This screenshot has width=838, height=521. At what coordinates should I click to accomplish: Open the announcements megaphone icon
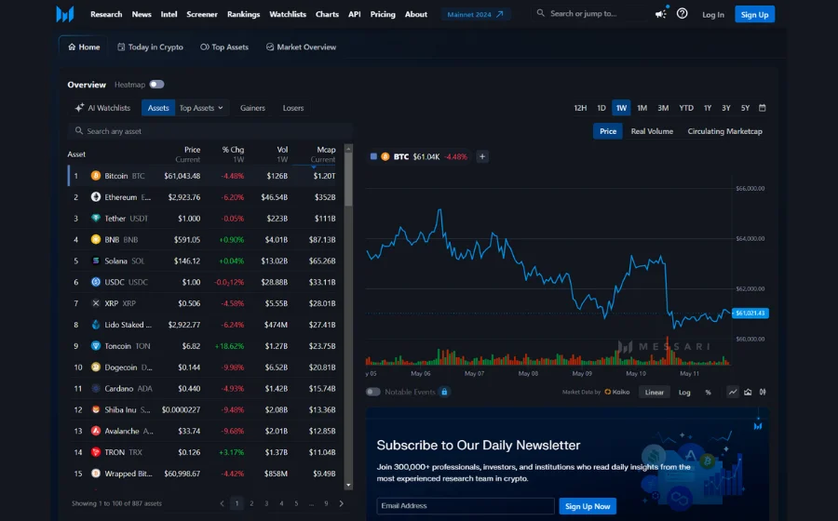point(660,14)
